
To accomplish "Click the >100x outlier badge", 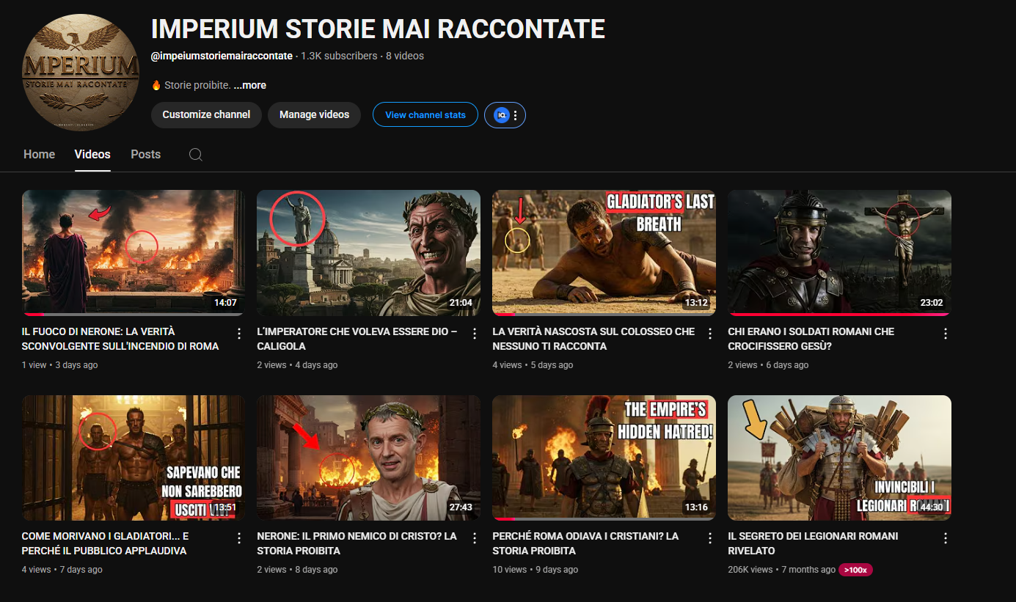I will (x=855, y=570).
